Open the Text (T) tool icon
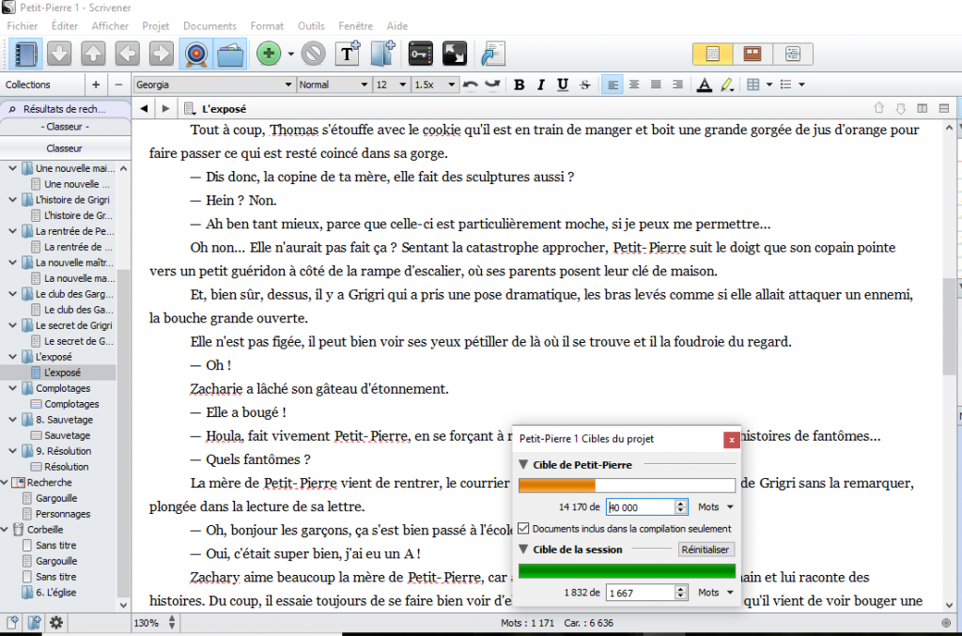This screenshot has width=962, height=636. coord(348,54)
